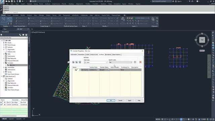This screenshot has height=121, width=215.
Task: Open the WCS dropdown below ViewCube
Action: pos(202,51)
